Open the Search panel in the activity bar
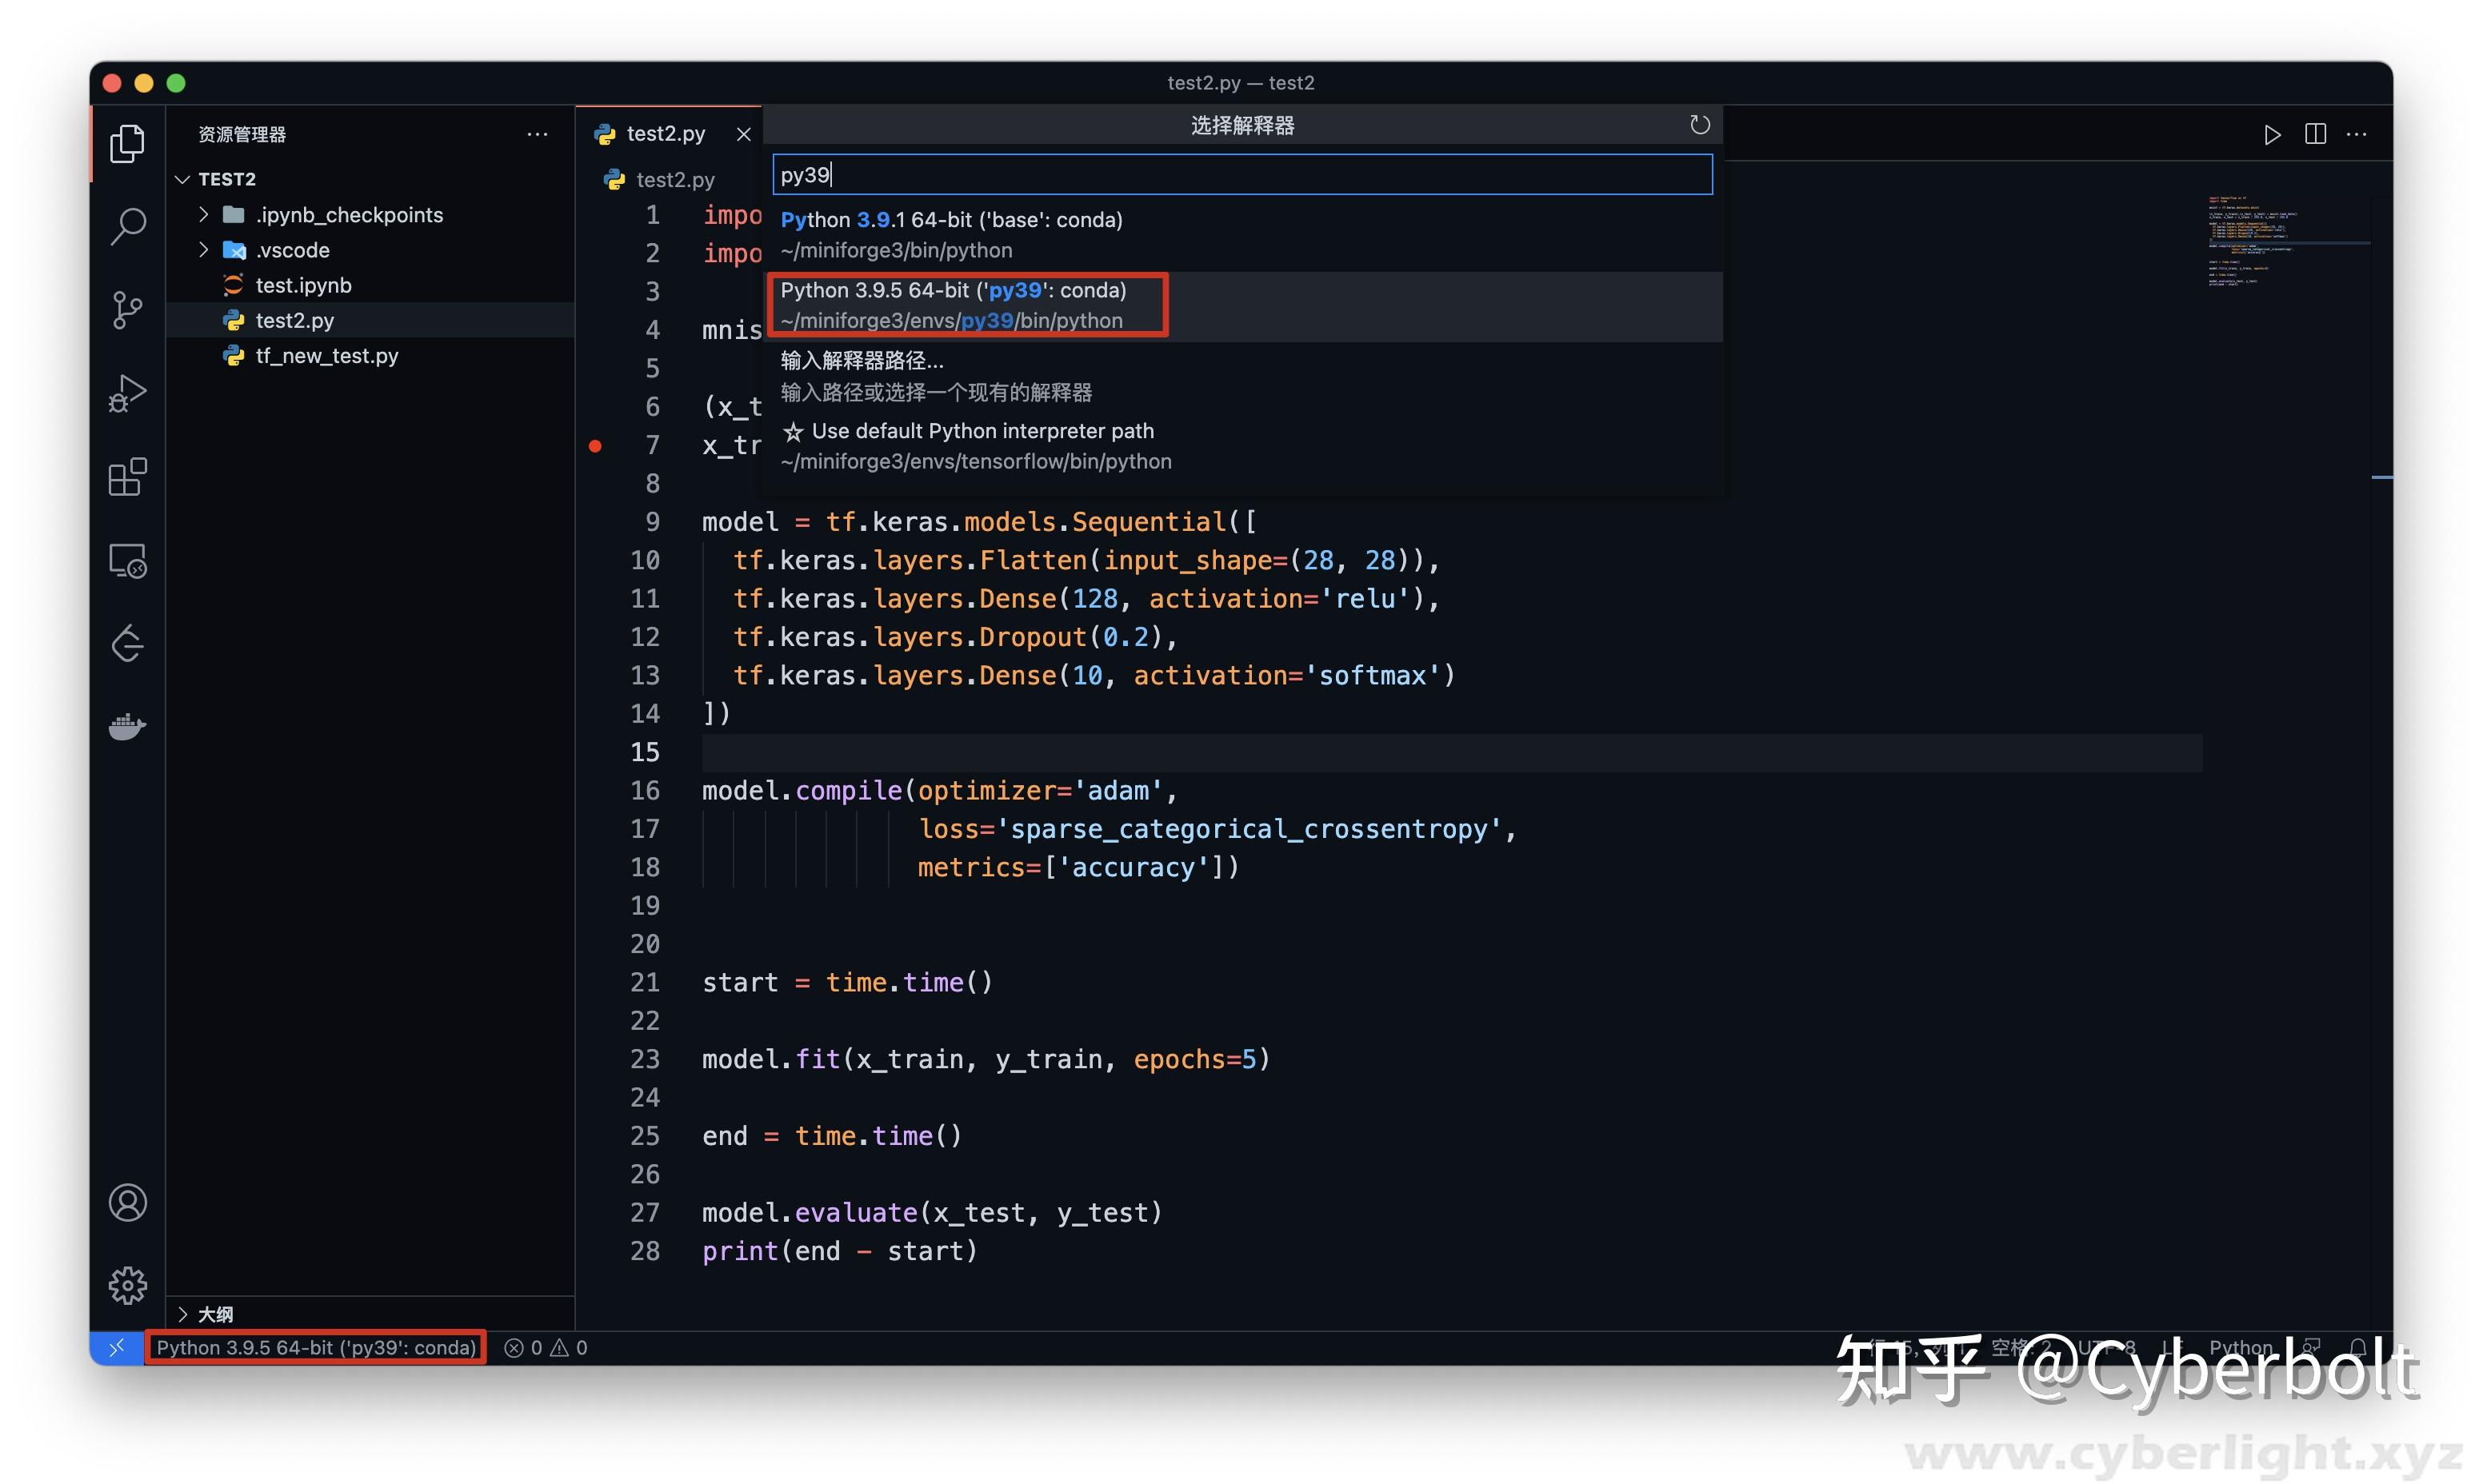The height and width of the screenshot is (1484, 2483). point(127,227)
